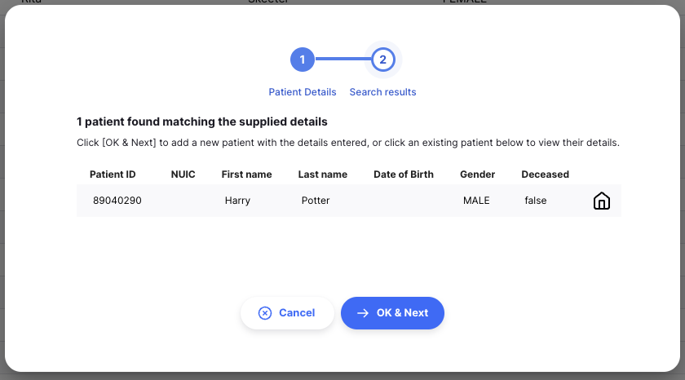Click the first name Harry cell
This screenshot has width=685, height=380.
pyautogui.click(x=237, y=201)
